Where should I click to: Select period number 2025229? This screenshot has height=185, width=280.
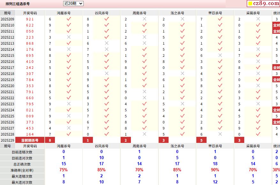pos(7,140)
